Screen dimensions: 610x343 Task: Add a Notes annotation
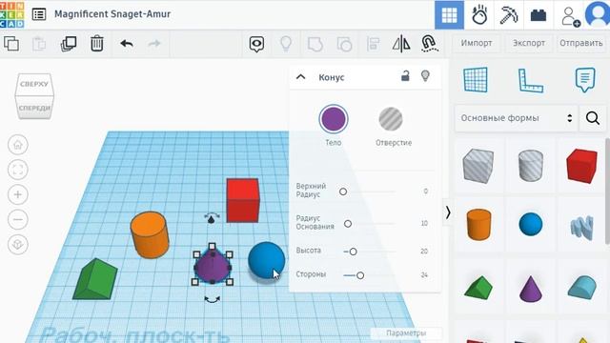coord(584,80)
